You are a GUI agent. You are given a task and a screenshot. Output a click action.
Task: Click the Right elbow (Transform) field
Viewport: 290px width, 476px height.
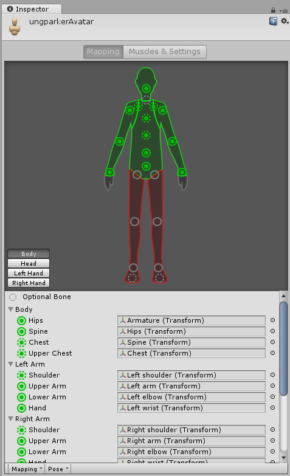(x=192, y=452)
